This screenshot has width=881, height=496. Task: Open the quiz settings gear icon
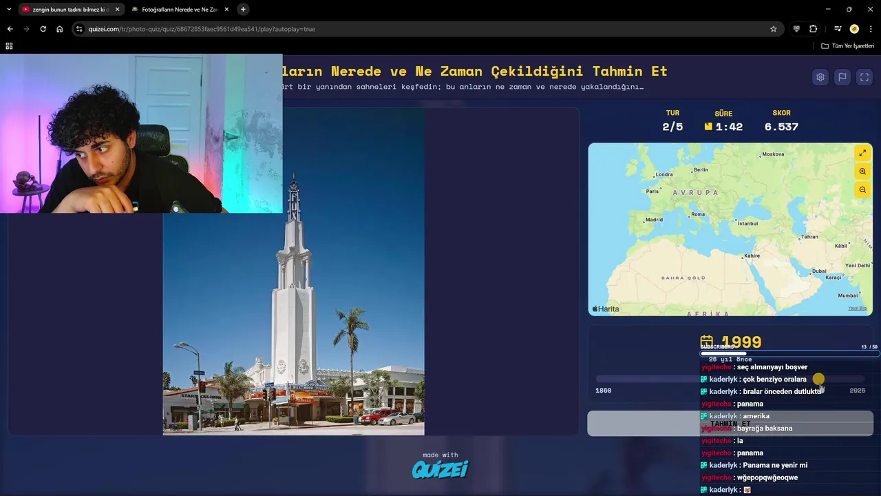[x=820, y=77]
